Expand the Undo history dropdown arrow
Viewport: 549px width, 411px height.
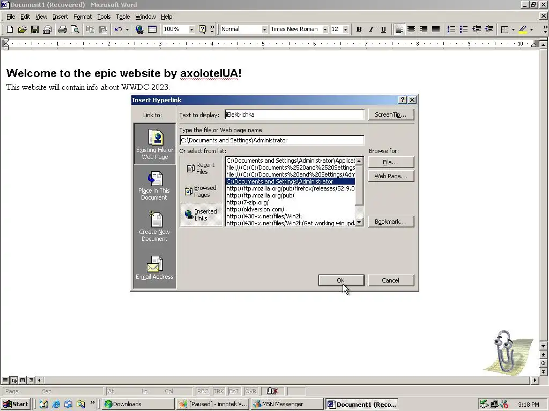(127, 29)
